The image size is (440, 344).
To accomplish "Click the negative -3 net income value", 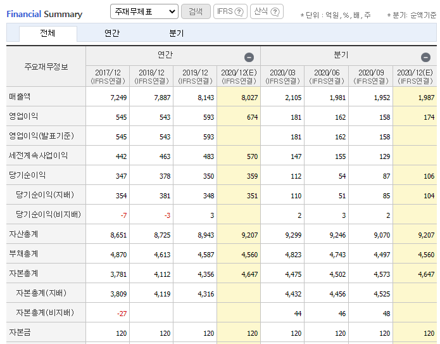I will click(x=167, y=215).
